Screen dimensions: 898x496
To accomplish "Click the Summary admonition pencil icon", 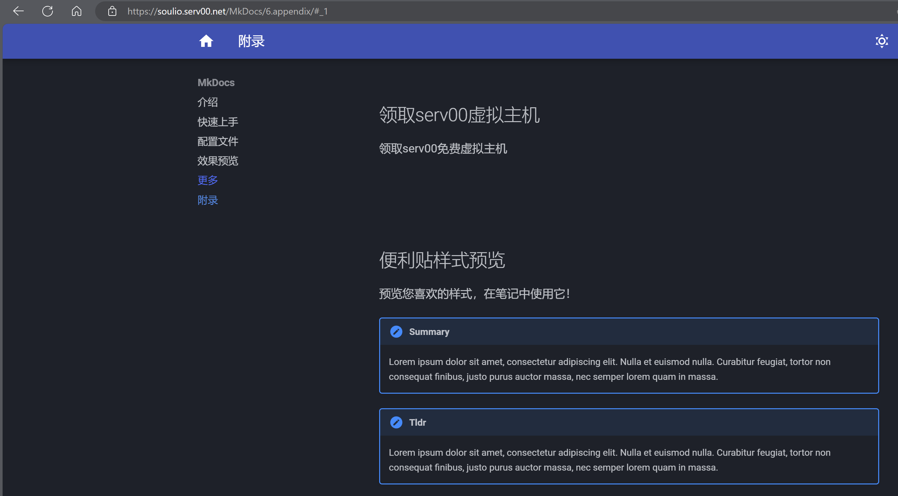I will tap(396, 332).
